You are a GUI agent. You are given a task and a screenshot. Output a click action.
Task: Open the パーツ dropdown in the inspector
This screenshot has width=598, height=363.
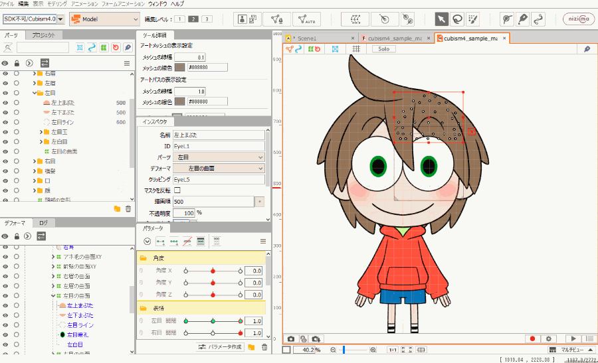click(x=219, y=157)
